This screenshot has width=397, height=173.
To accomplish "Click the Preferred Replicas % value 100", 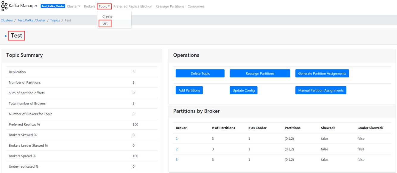I will (136, 125).
